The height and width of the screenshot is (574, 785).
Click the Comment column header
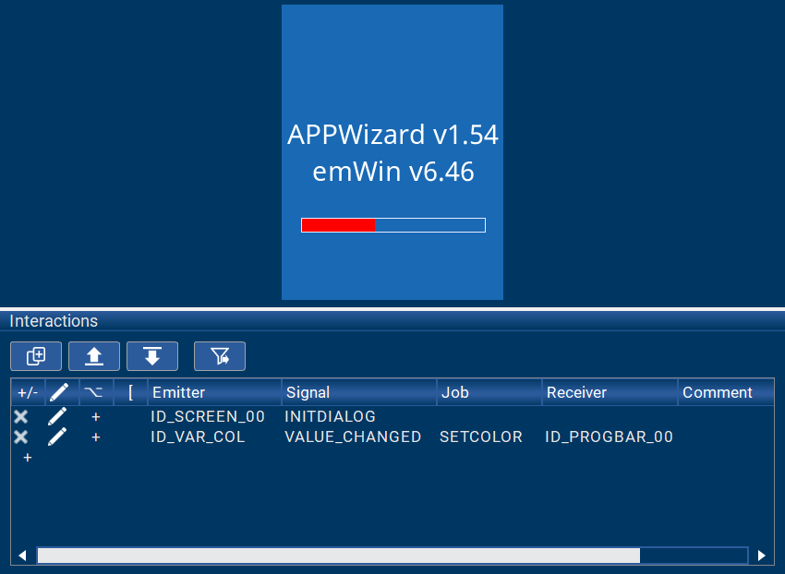point(726,392)
